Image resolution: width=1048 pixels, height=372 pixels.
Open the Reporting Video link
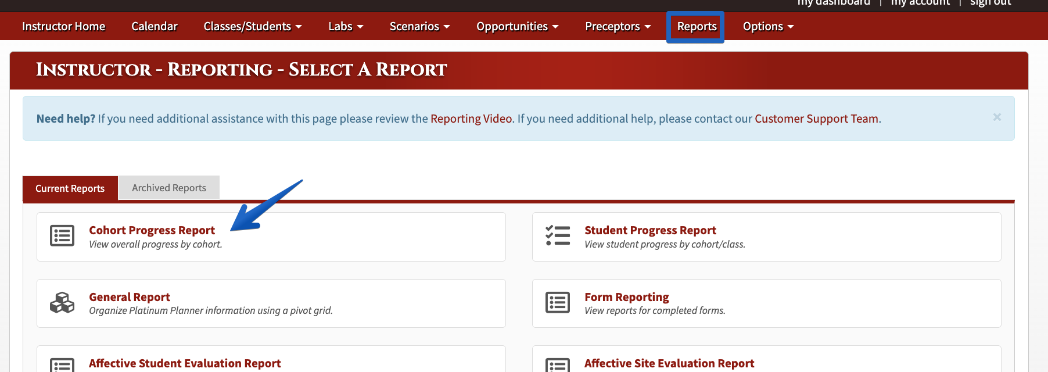coord(471,119)
